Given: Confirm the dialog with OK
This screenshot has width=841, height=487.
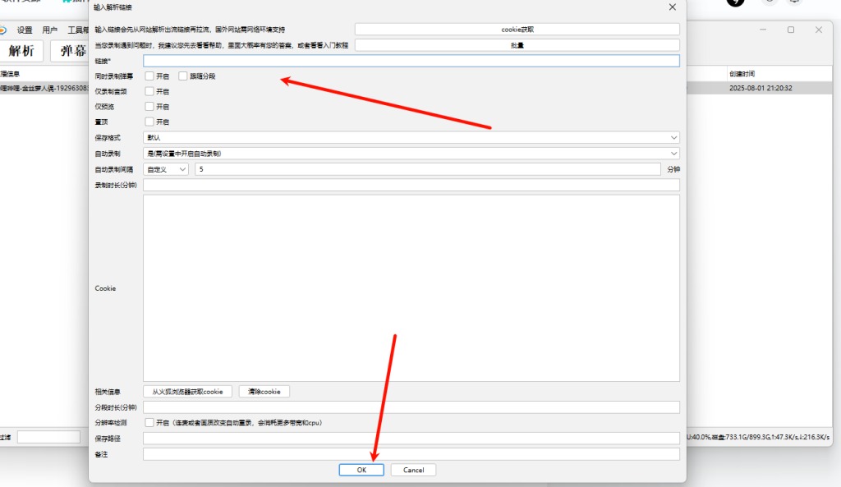Looking at the screenshot, I should point(361,470).
